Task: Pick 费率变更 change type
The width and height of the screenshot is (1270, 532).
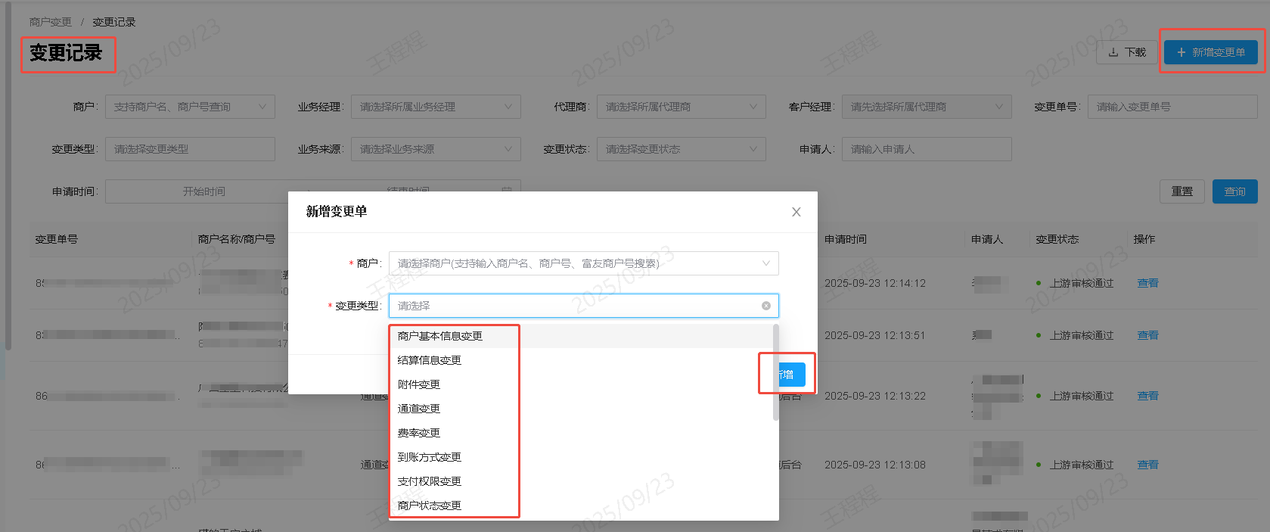Action: 419,433
